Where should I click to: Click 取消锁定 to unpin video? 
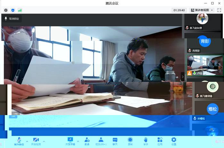[12, 19]
